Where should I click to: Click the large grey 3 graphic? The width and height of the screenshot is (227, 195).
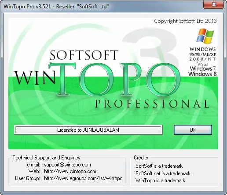click(151, 48)
